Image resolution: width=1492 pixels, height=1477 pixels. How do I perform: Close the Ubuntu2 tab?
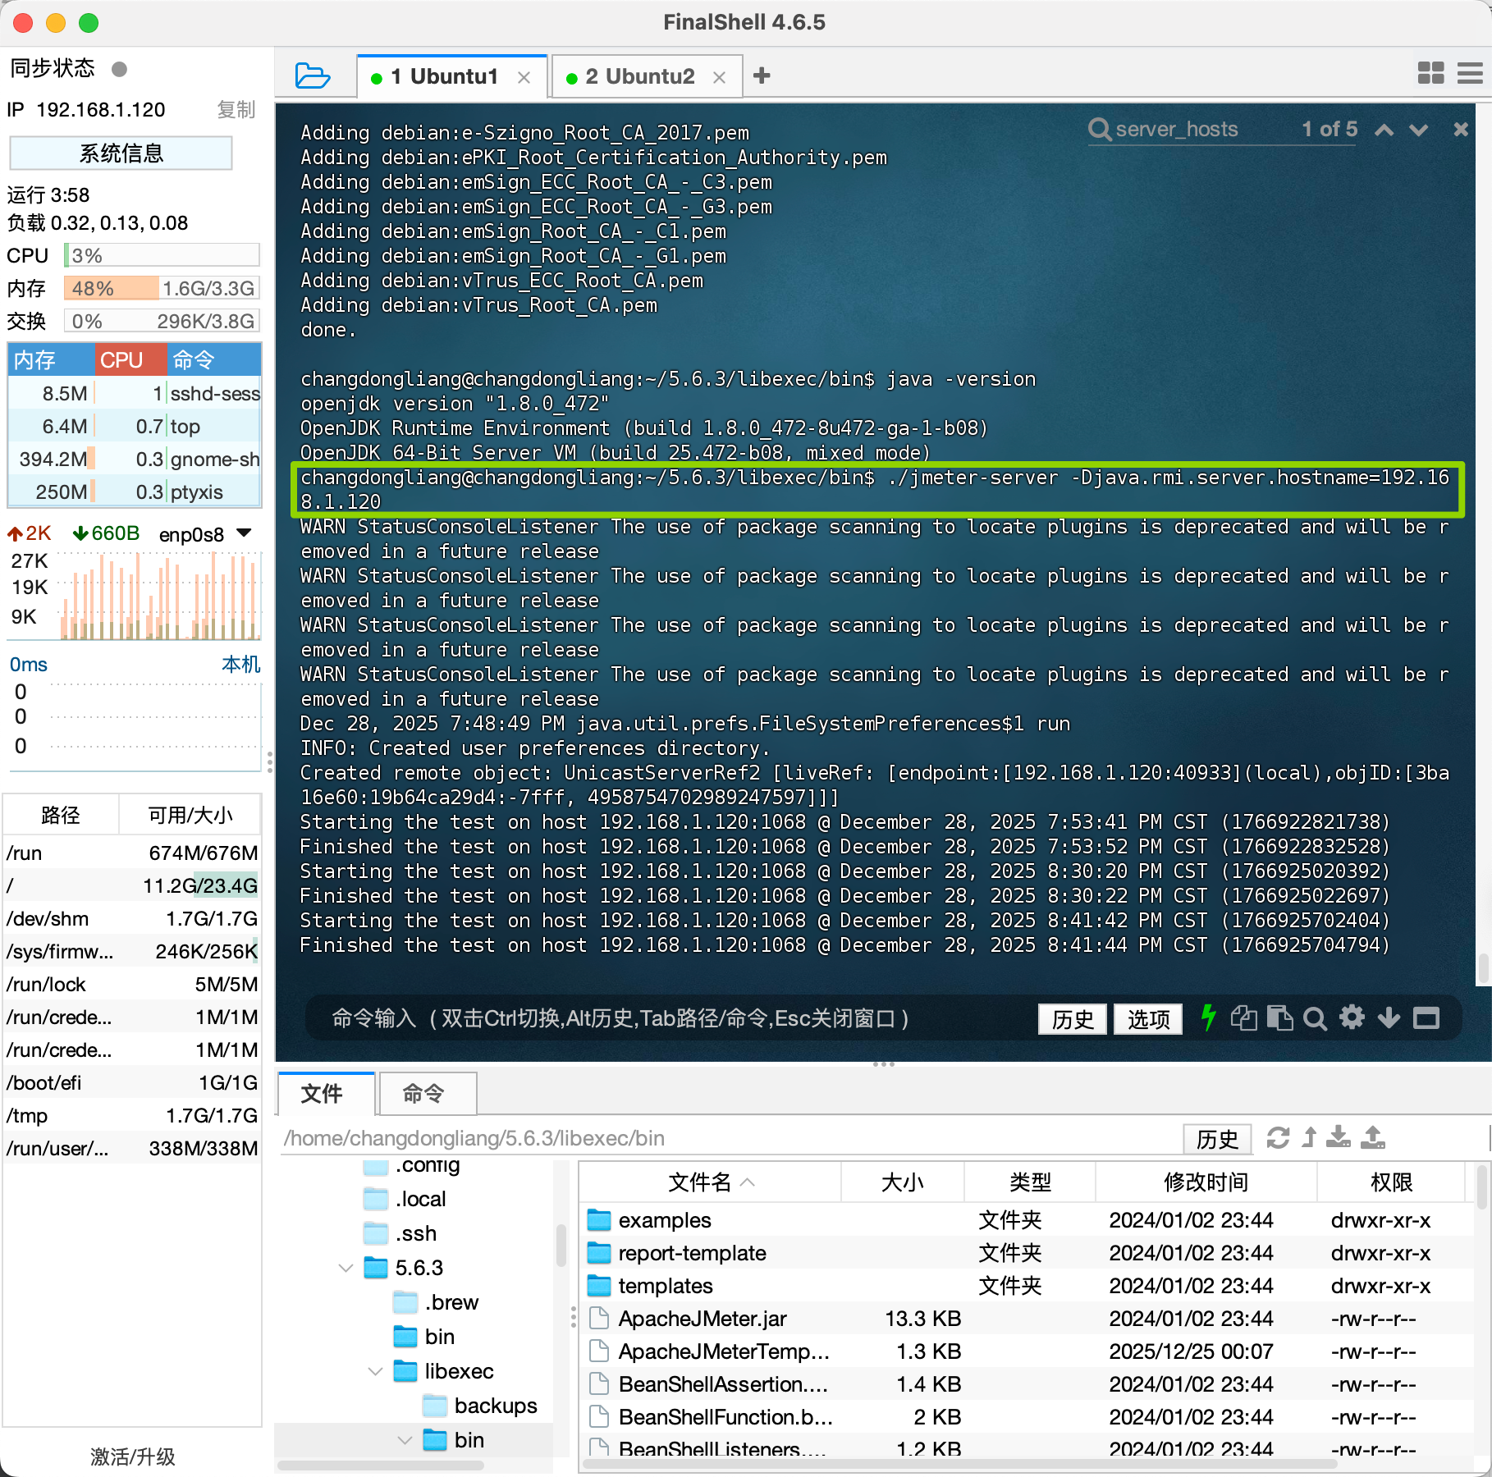(719, 77)
